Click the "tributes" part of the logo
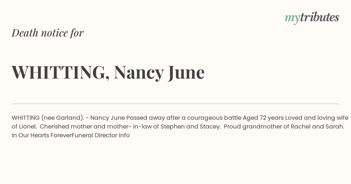 [x=319, y=18]
